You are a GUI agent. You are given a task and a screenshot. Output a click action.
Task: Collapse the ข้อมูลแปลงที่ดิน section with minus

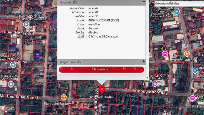tap(144, 2)
